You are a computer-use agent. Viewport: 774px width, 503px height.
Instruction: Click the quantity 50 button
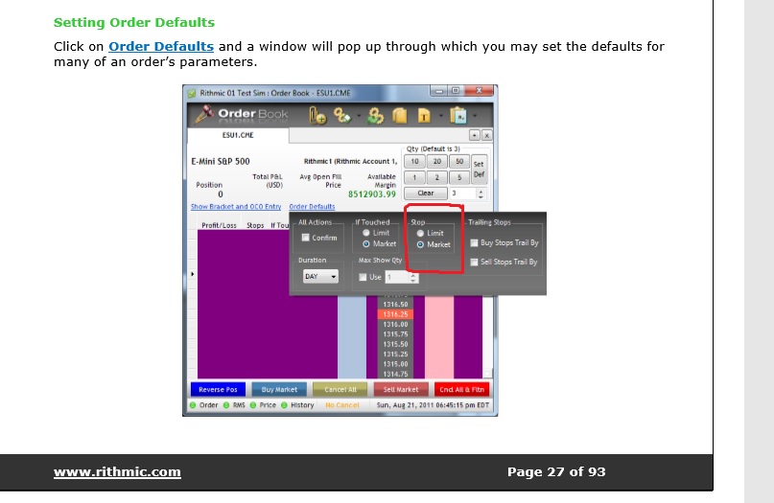tap(459, 162)
